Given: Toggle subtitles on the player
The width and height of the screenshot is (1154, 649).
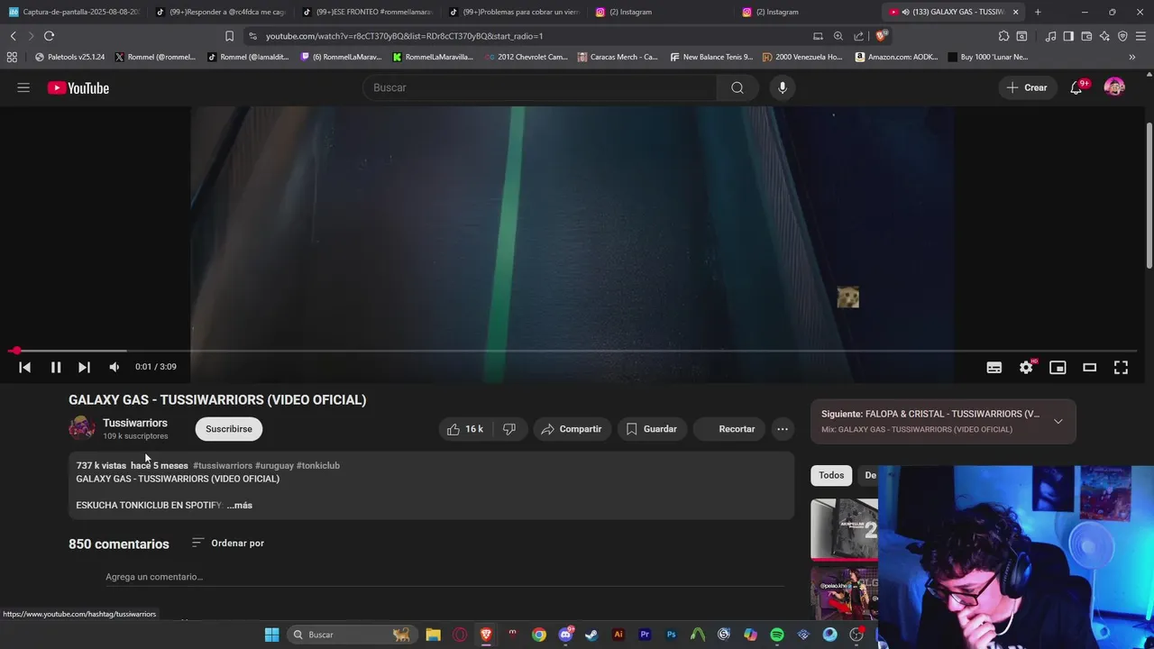Looking at the screenshot, I should [x=994, y=367].
